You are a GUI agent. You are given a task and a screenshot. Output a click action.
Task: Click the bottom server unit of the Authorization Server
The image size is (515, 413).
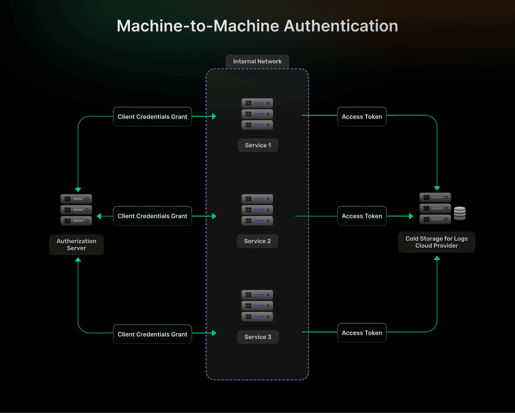tap(76, 221)
